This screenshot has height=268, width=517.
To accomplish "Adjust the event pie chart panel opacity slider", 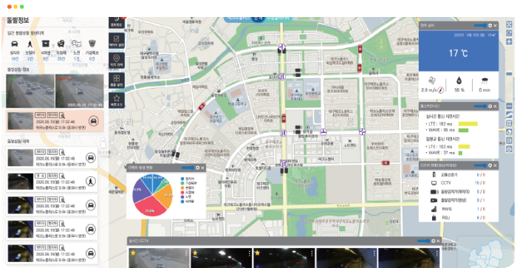I will tap(188, 168).
